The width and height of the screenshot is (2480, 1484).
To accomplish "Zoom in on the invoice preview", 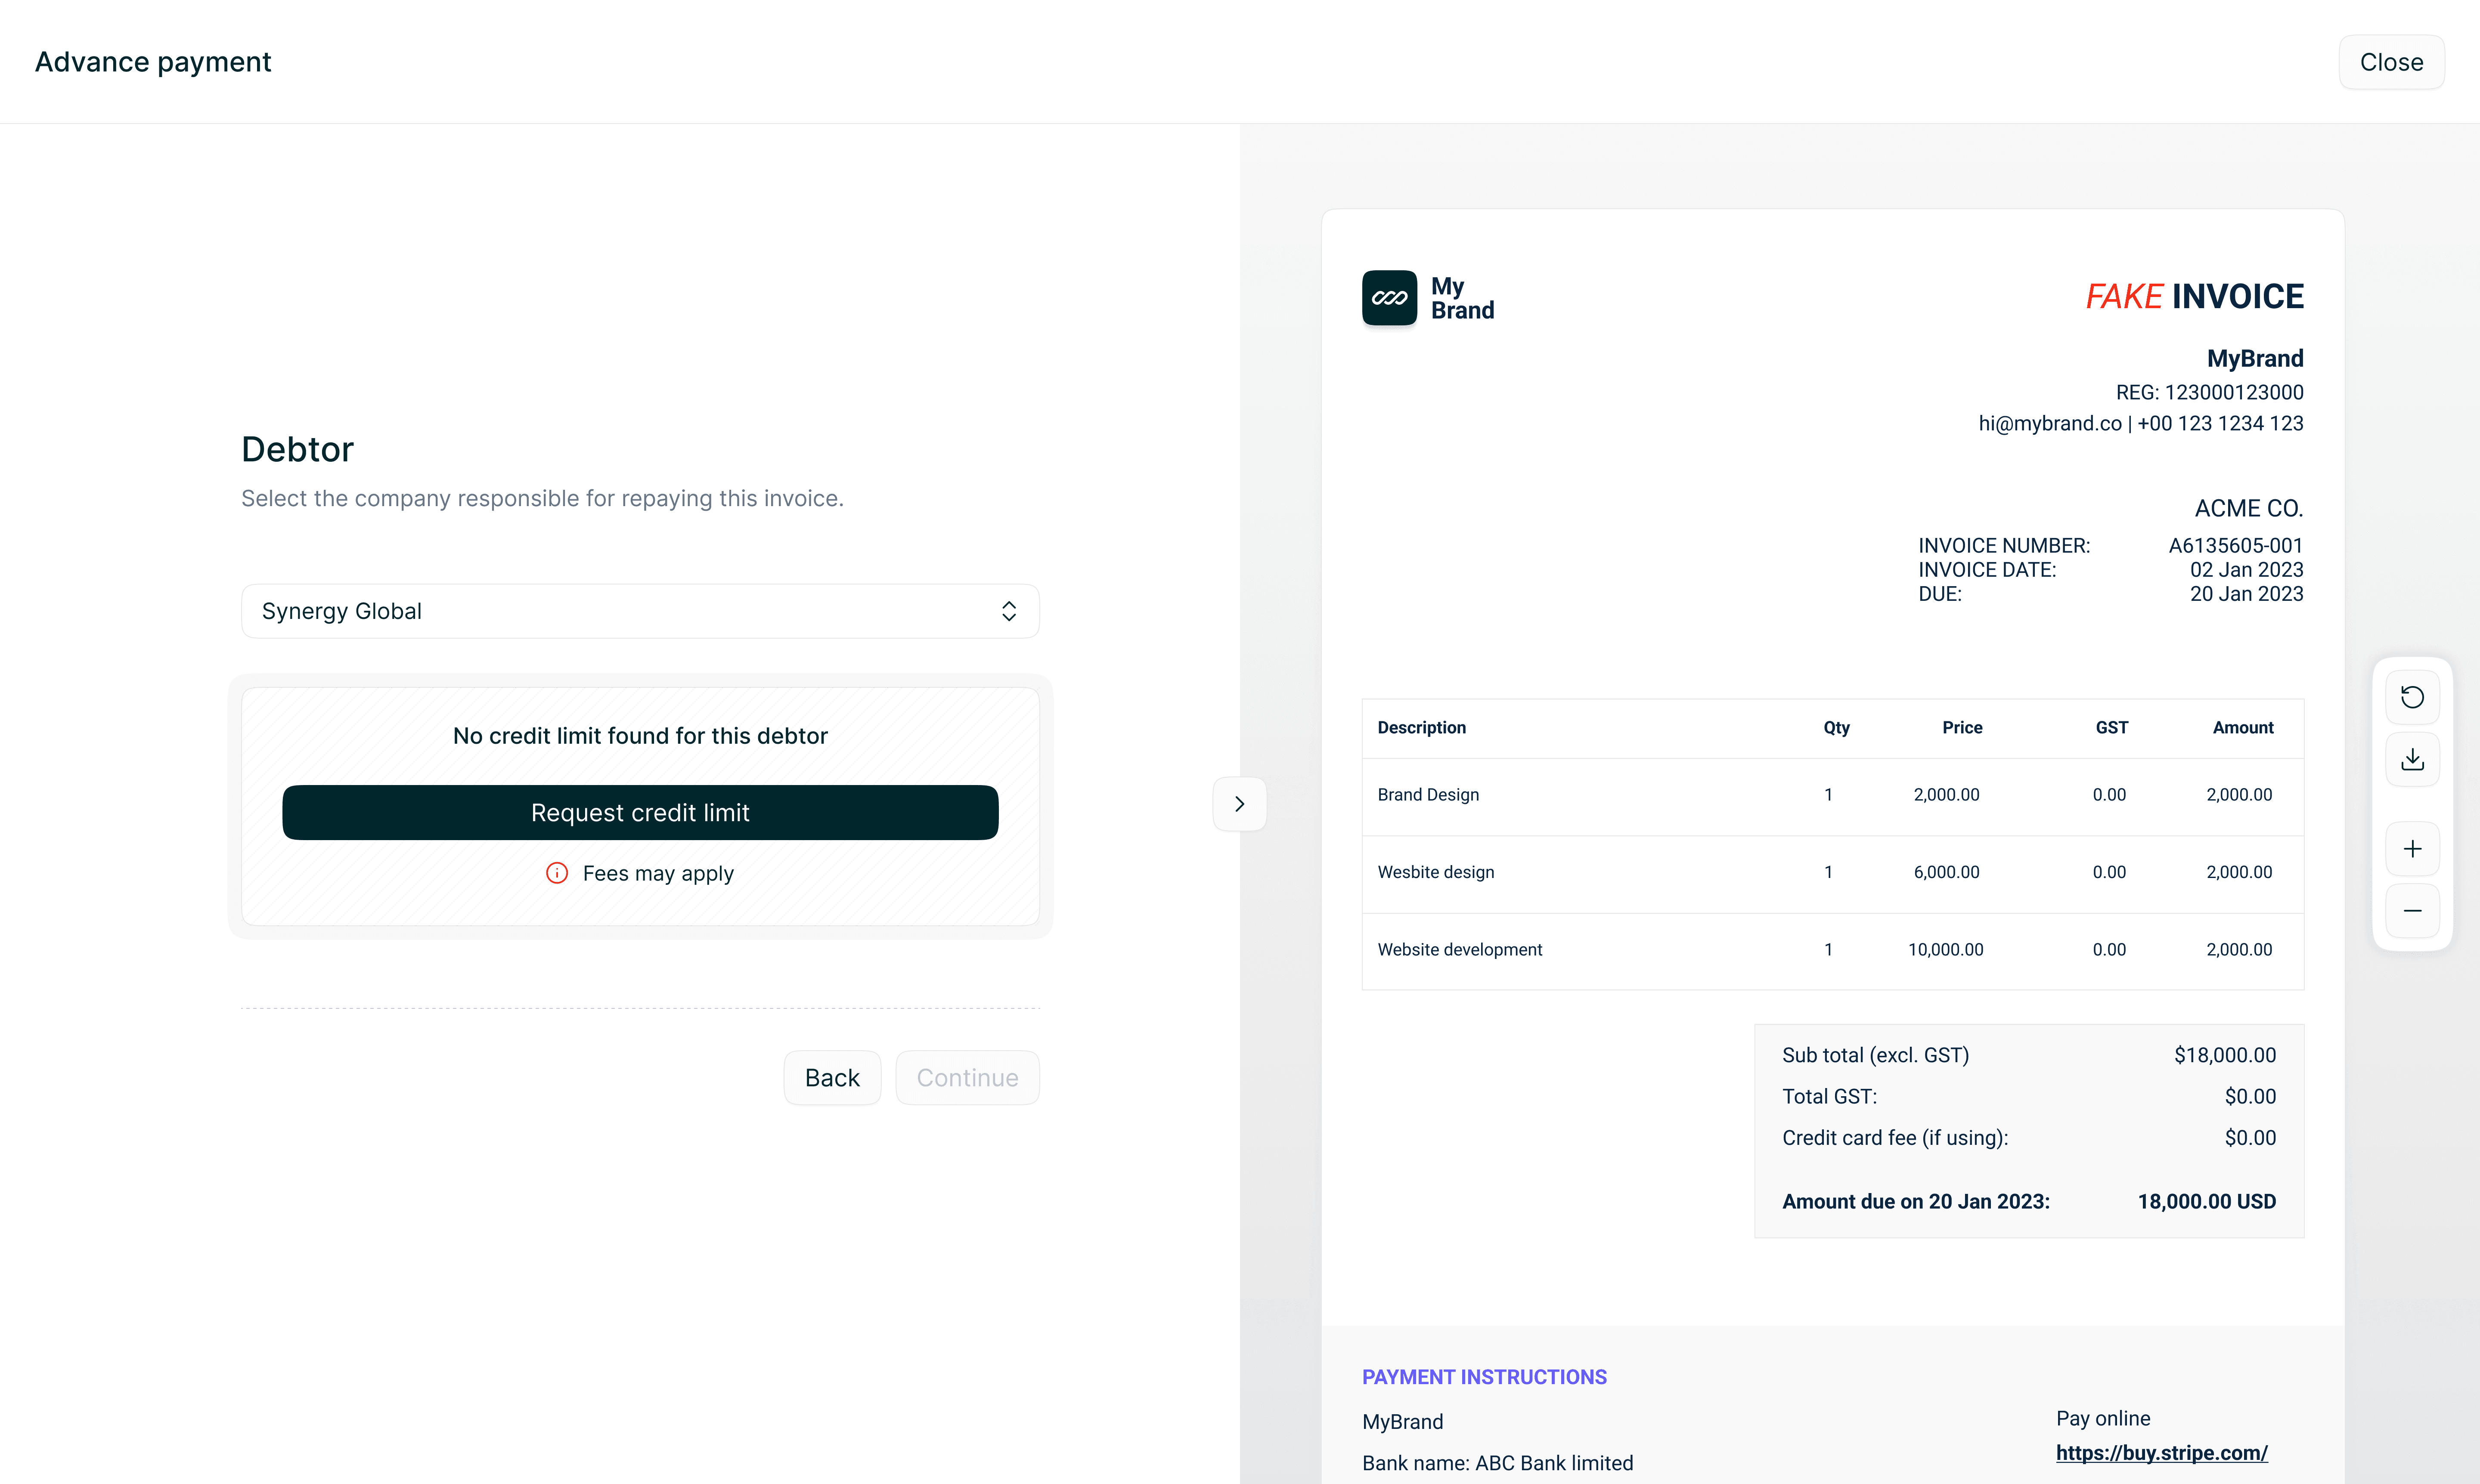I will [2412, 849].
